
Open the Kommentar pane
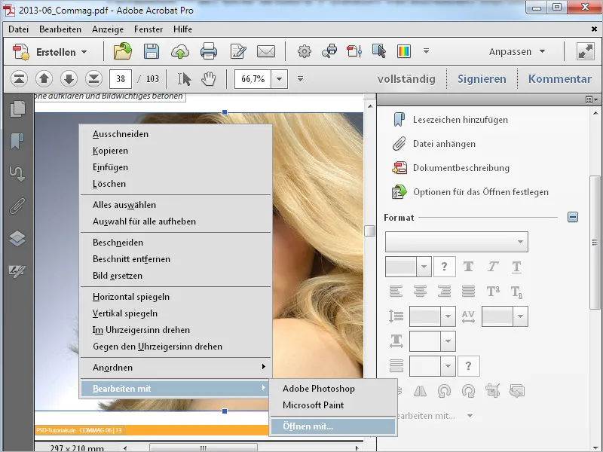(x=559, y=79)
